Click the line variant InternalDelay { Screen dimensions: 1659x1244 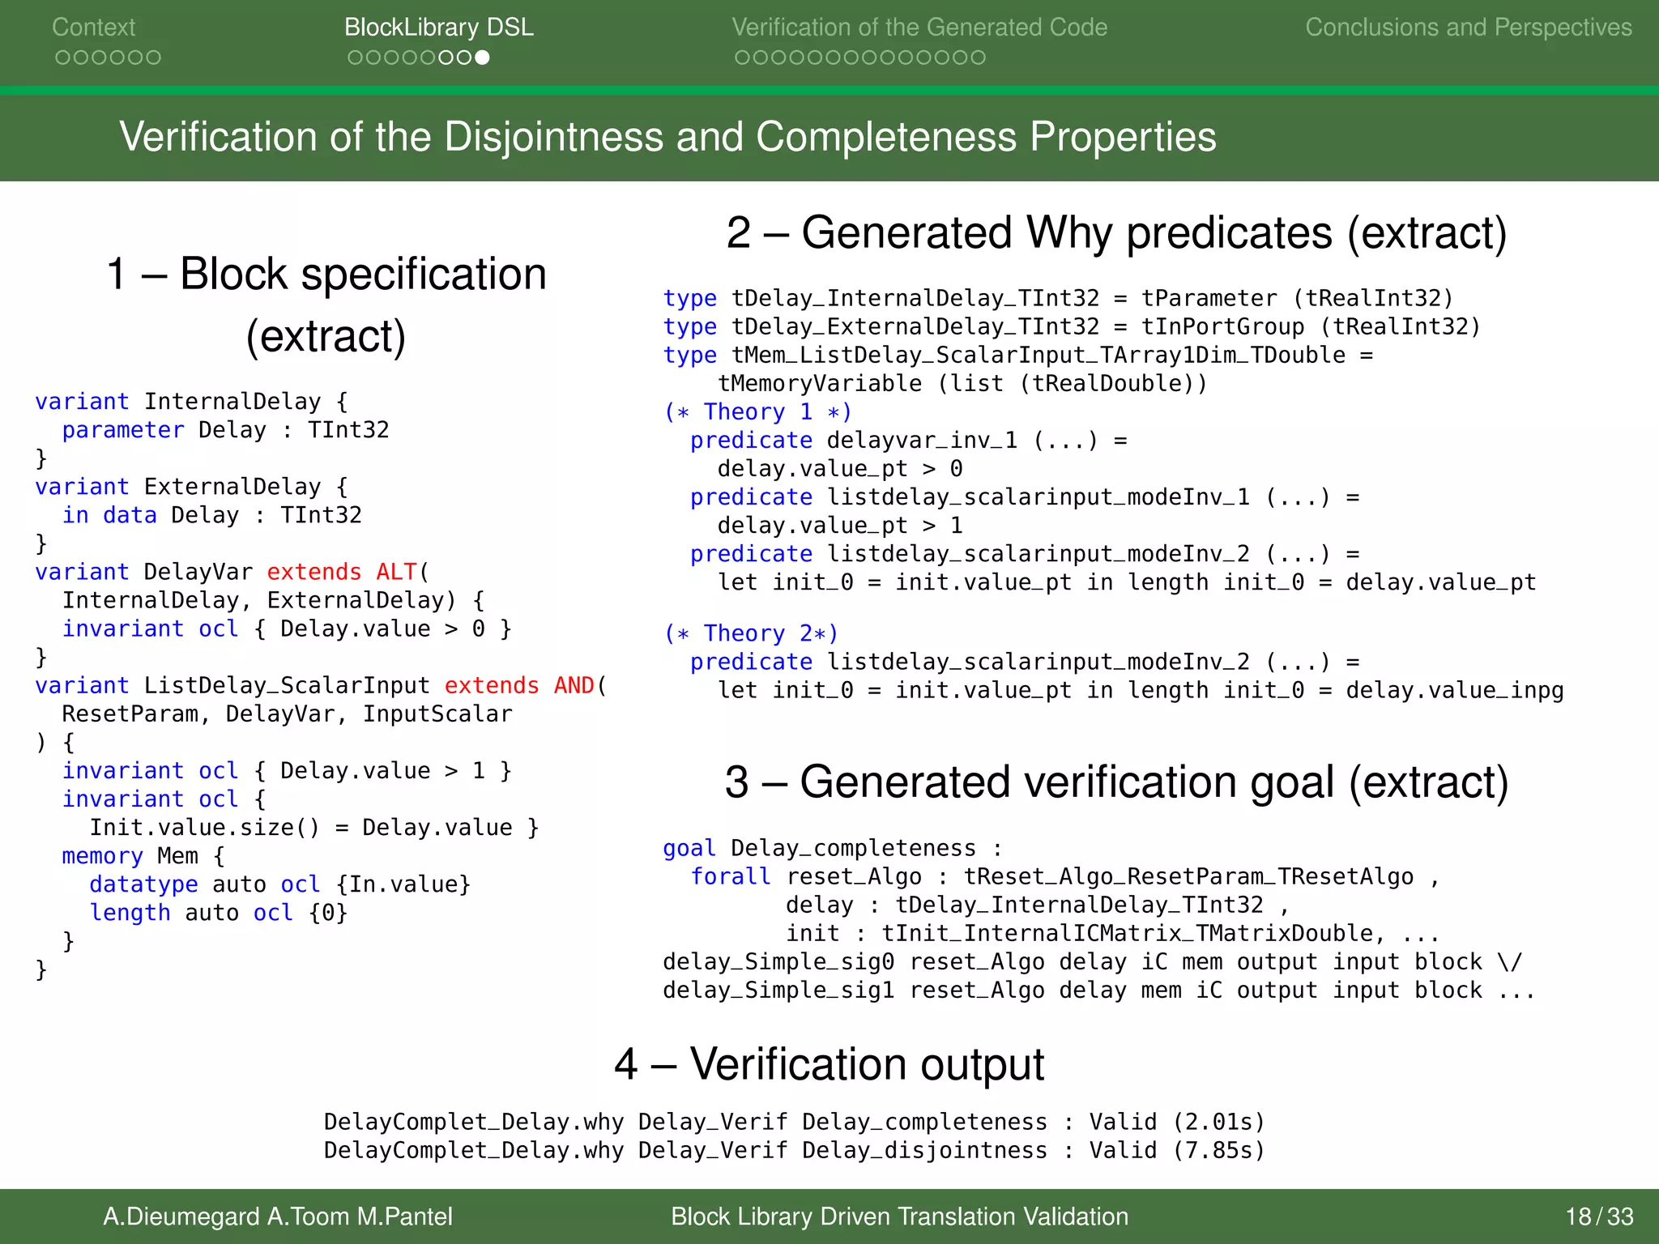[191, 402]
